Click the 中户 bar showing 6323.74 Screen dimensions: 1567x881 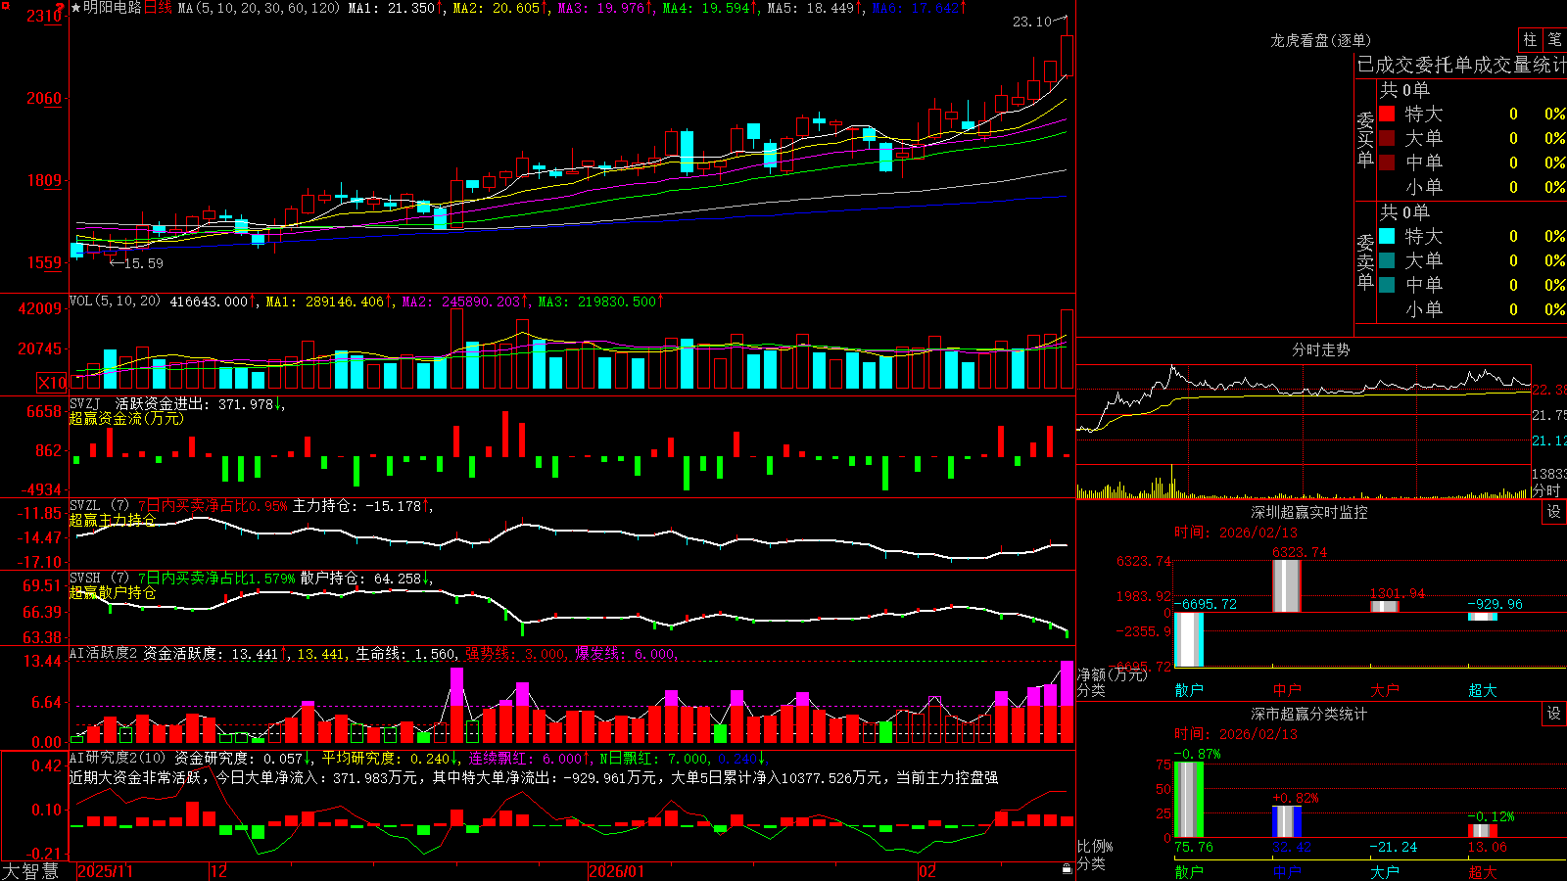(1287, 586)
